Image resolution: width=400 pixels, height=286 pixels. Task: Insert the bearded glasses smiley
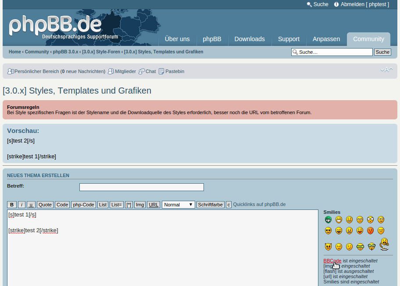point(371,247)
